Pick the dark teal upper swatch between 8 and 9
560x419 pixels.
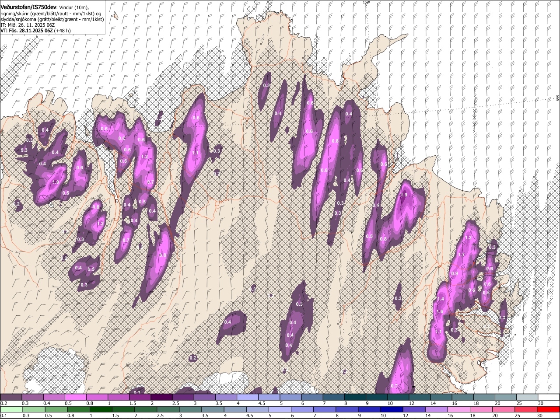click(x=355, y=397)
